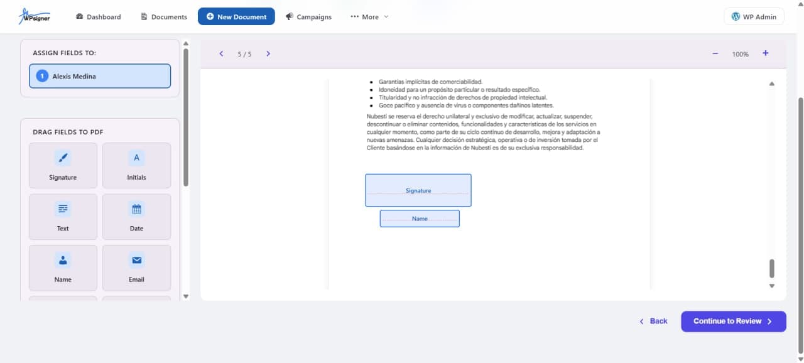Screen dimensions: 804x363
Task: Go back a page using the left chevron
Action: pyautogui.click(x=221, y=54)
